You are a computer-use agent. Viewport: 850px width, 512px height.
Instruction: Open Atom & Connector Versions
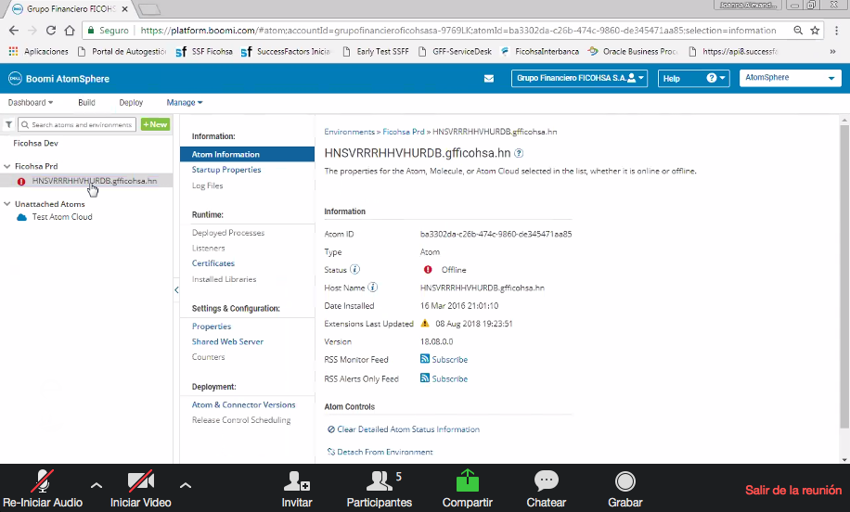(x=243, y=404)
